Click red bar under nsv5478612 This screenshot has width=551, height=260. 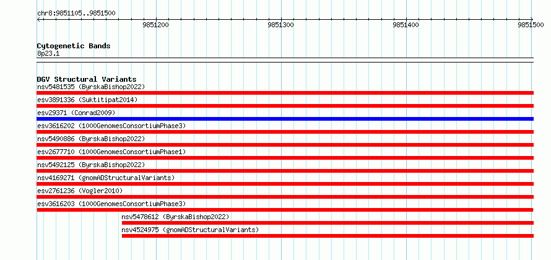pos(328,223)
